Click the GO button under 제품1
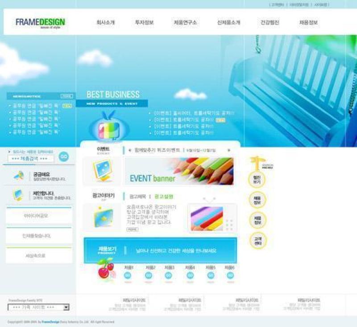Image resolution: width=357 pixels, height=327 pixels. (x=128, y=276)
